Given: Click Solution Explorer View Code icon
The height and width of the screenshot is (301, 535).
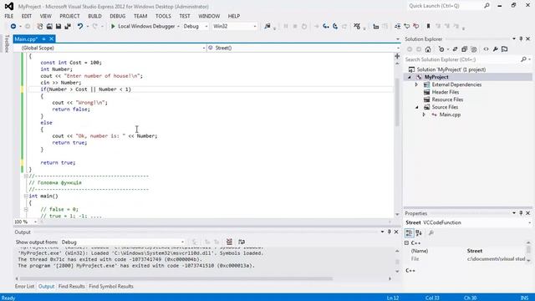Looking at the screenshot, I should pyautogui.click(x=486, y=49).
